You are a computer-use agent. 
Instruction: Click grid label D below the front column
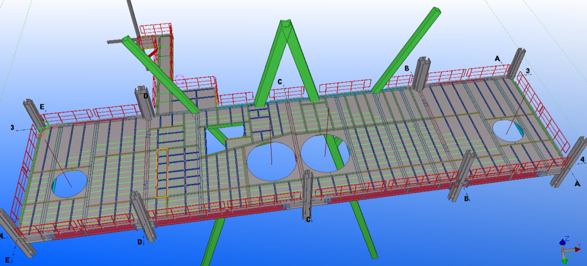pos(139,241)
